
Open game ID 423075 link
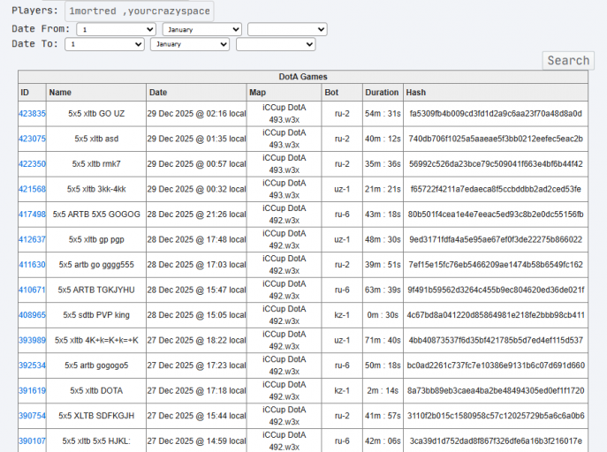pyautogui.click(x=32, y=139)
